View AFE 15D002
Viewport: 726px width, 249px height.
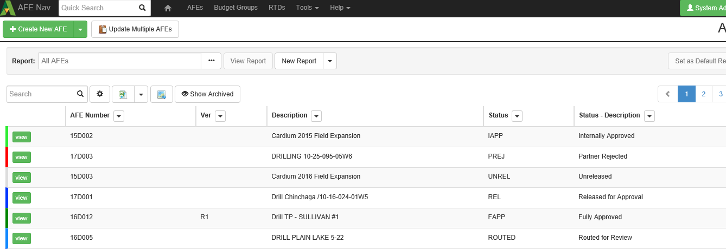[21, 137]
